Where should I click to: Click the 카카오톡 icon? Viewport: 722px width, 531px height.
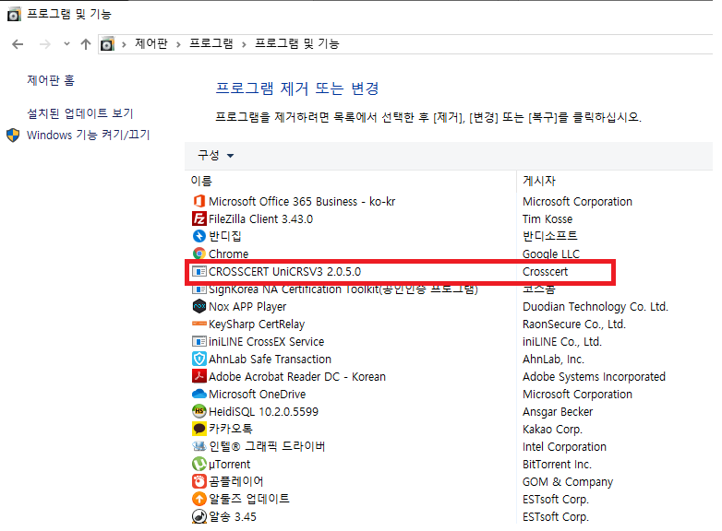199,429
